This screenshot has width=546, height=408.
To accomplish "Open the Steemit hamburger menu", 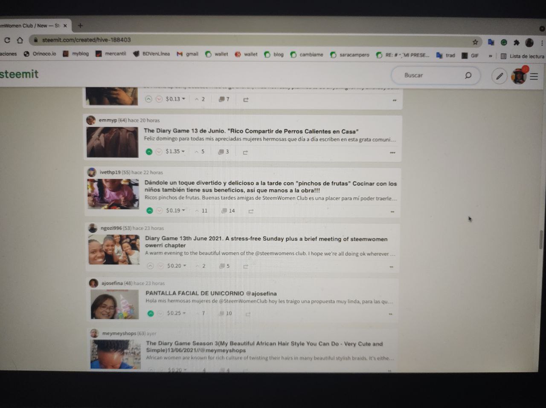I will [534, 77].
